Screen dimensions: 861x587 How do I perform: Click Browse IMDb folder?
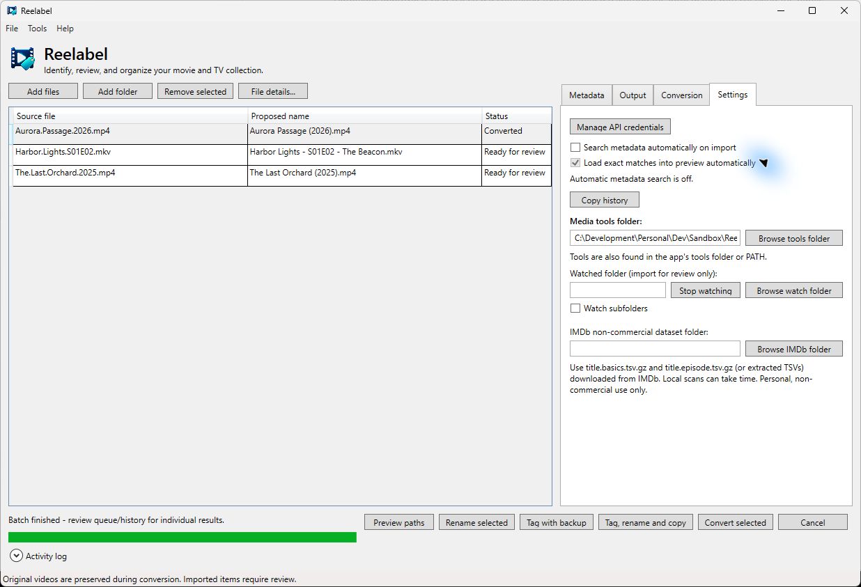tap(794, 349)
